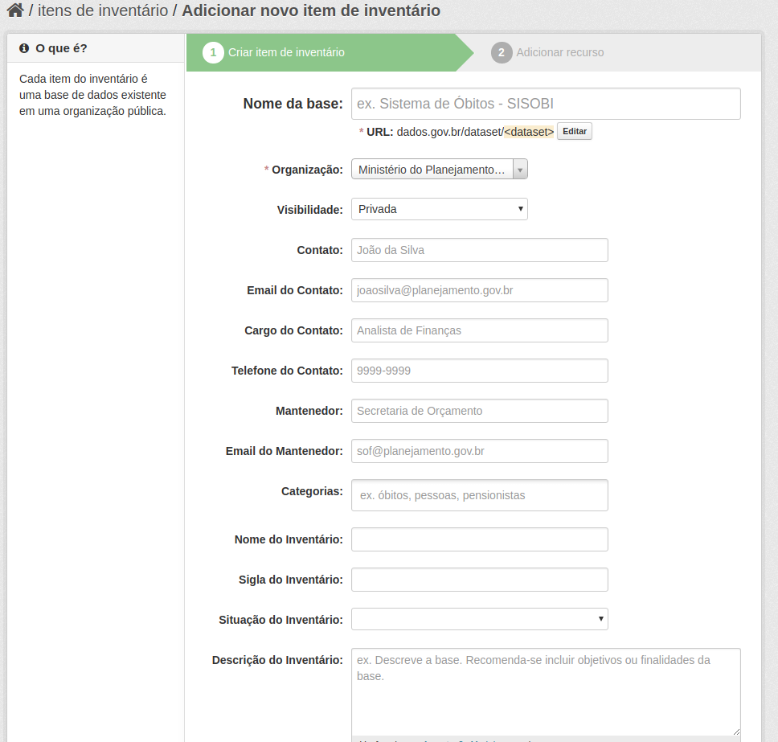Image resolution: width=778 pixels, height=742 pixels.
Task: Click the "O que é?" heading
Action: pyautogui.click(x=61, y=48)
